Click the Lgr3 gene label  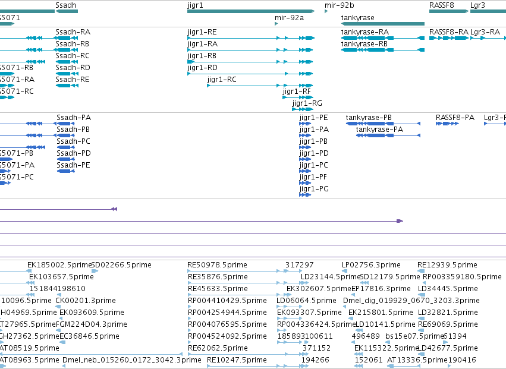click(477, 5)
